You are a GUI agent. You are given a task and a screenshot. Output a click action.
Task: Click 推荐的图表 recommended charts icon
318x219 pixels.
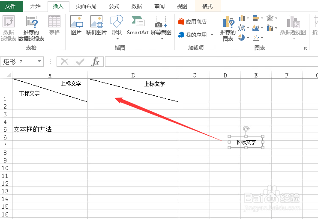click(x=228, y=28)
